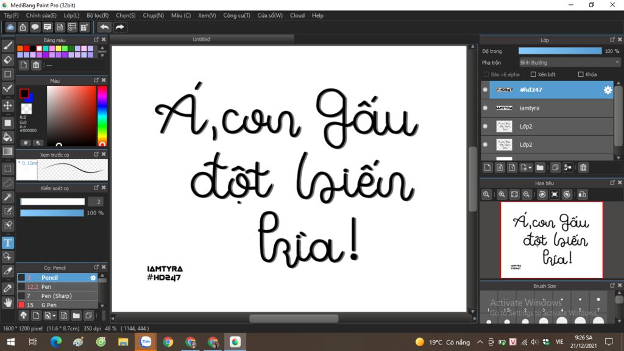
Task: Open File Explorer from the taskbar
Action: [123, 342]
